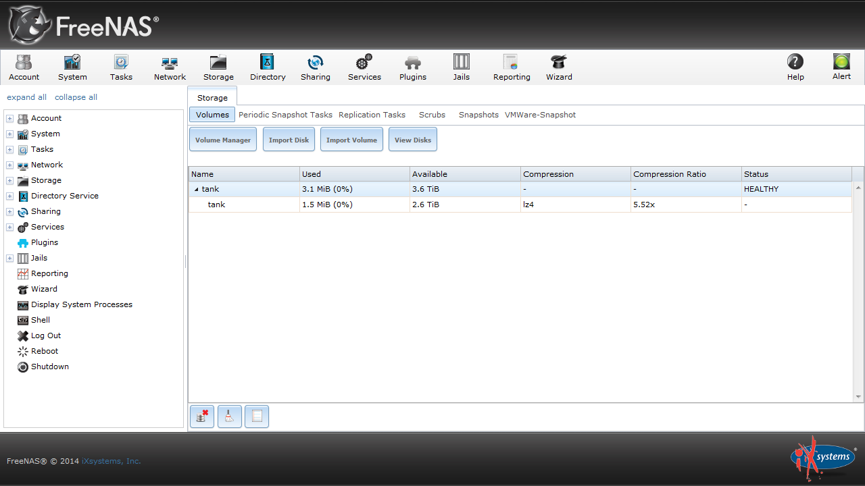Sort table by Name column header
This screenshot has width=865, height=486.
(244, 174)
